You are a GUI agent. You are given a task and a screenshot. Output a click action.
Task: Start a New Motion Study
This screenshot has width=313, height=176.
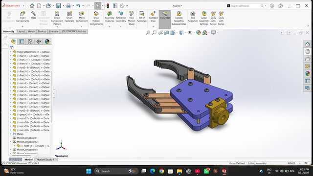click(x=132, y=18)
